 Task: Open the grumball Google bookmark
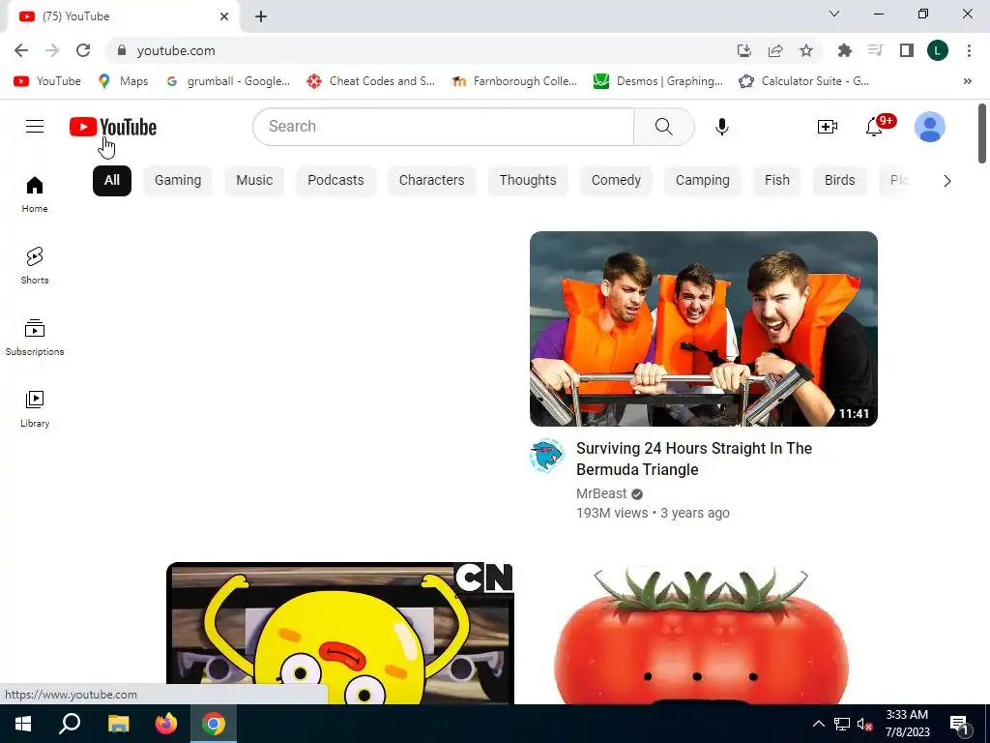pos(228,81)
